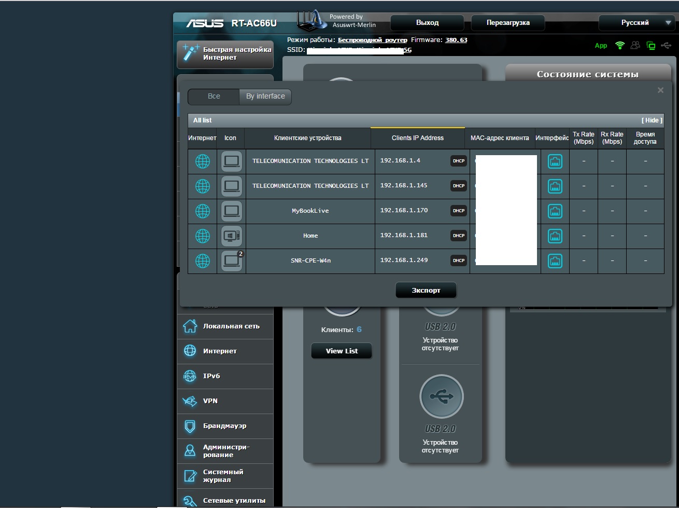Click the globe icon in the 192.168.1.4 row
This screenshot has height=508, width=679.
pyautogui.click(x=203, y=161)
